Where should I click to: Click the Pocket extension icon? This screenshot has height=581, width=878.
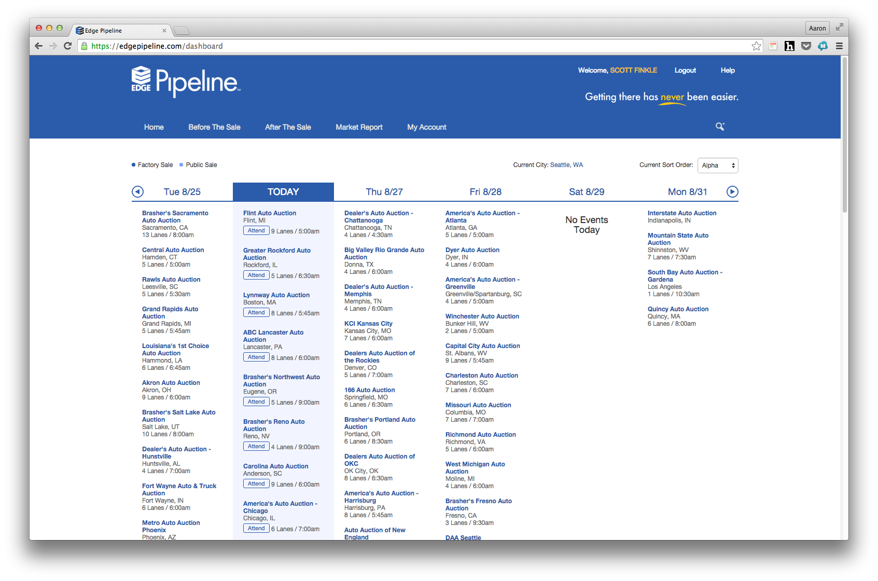[806, 46]
